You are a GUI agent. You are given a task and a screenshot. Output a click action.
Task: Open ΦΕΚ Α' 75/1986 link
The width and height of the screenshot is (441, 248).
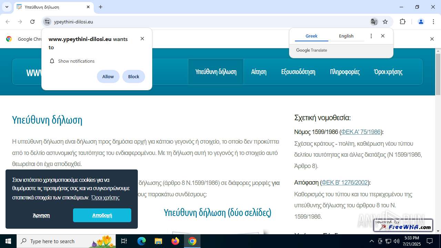361,132
